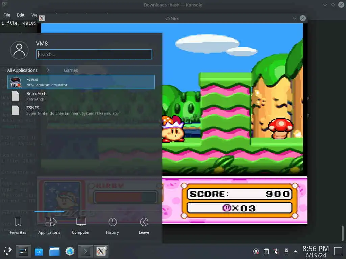Click the Konsole window title bar
The height and width of the screenshot is (259, 346).
click(x=173, y=5)
